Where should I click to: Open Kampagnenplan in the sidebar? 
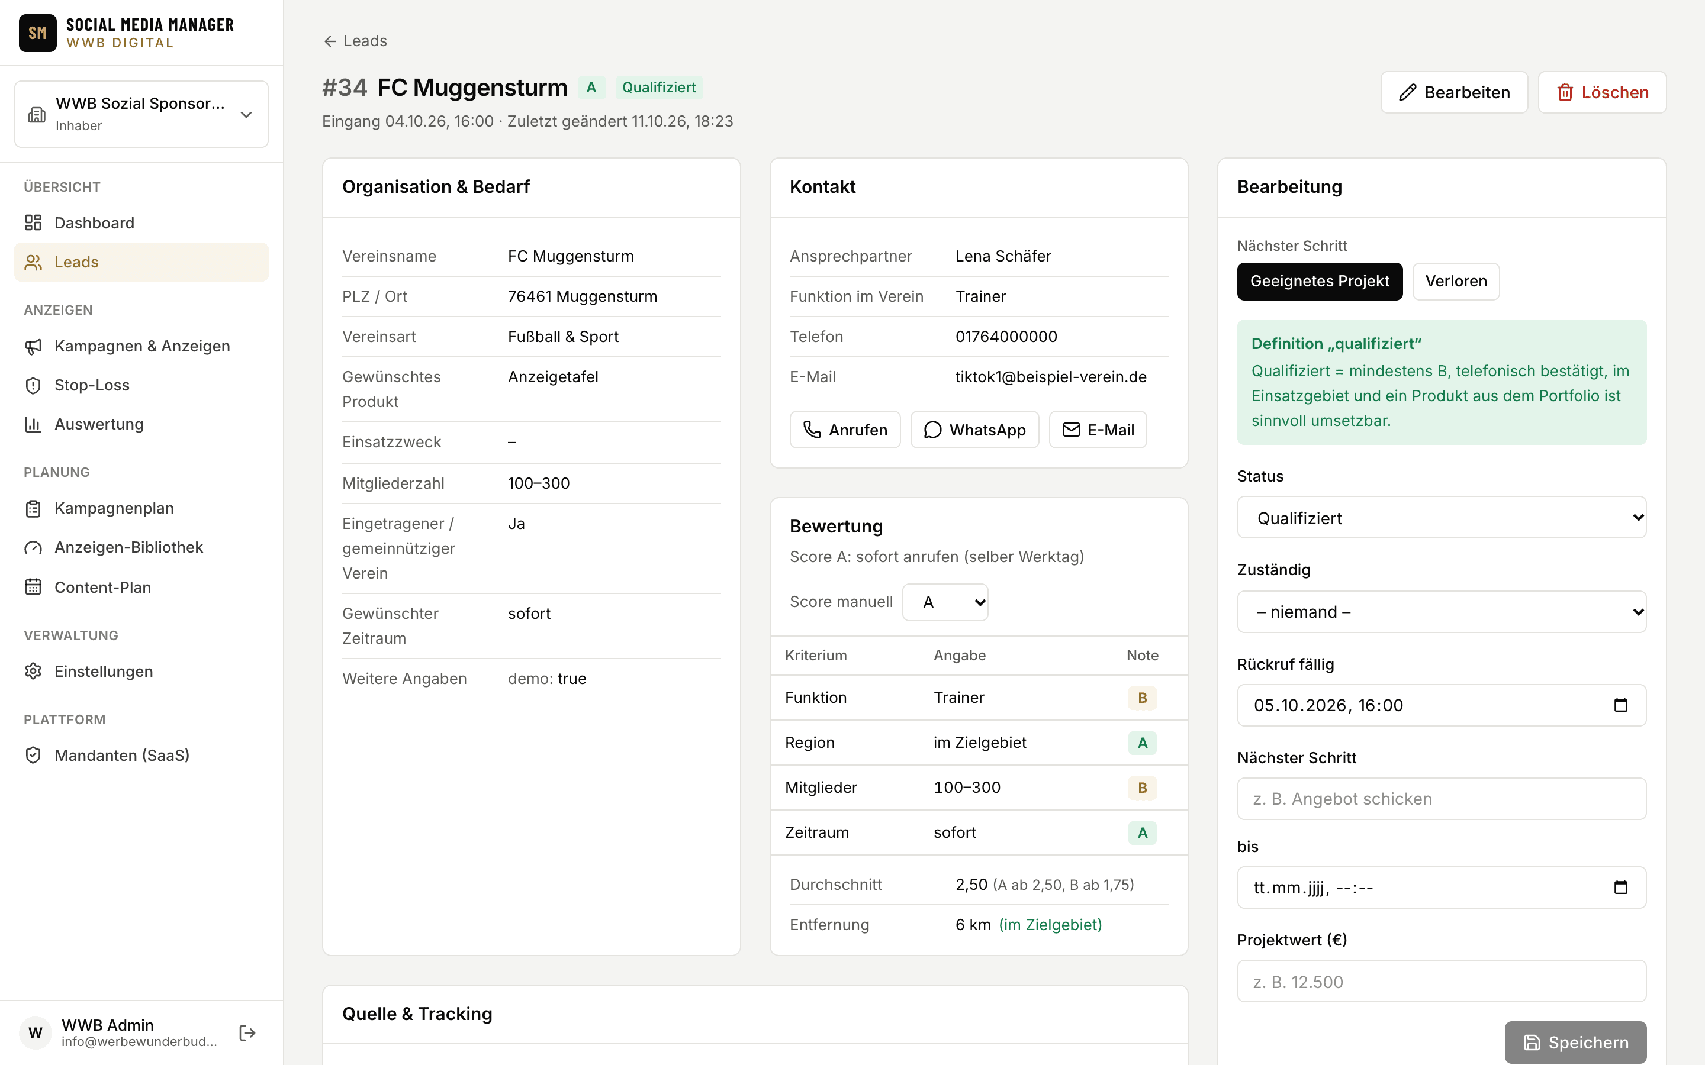point(141,509)
